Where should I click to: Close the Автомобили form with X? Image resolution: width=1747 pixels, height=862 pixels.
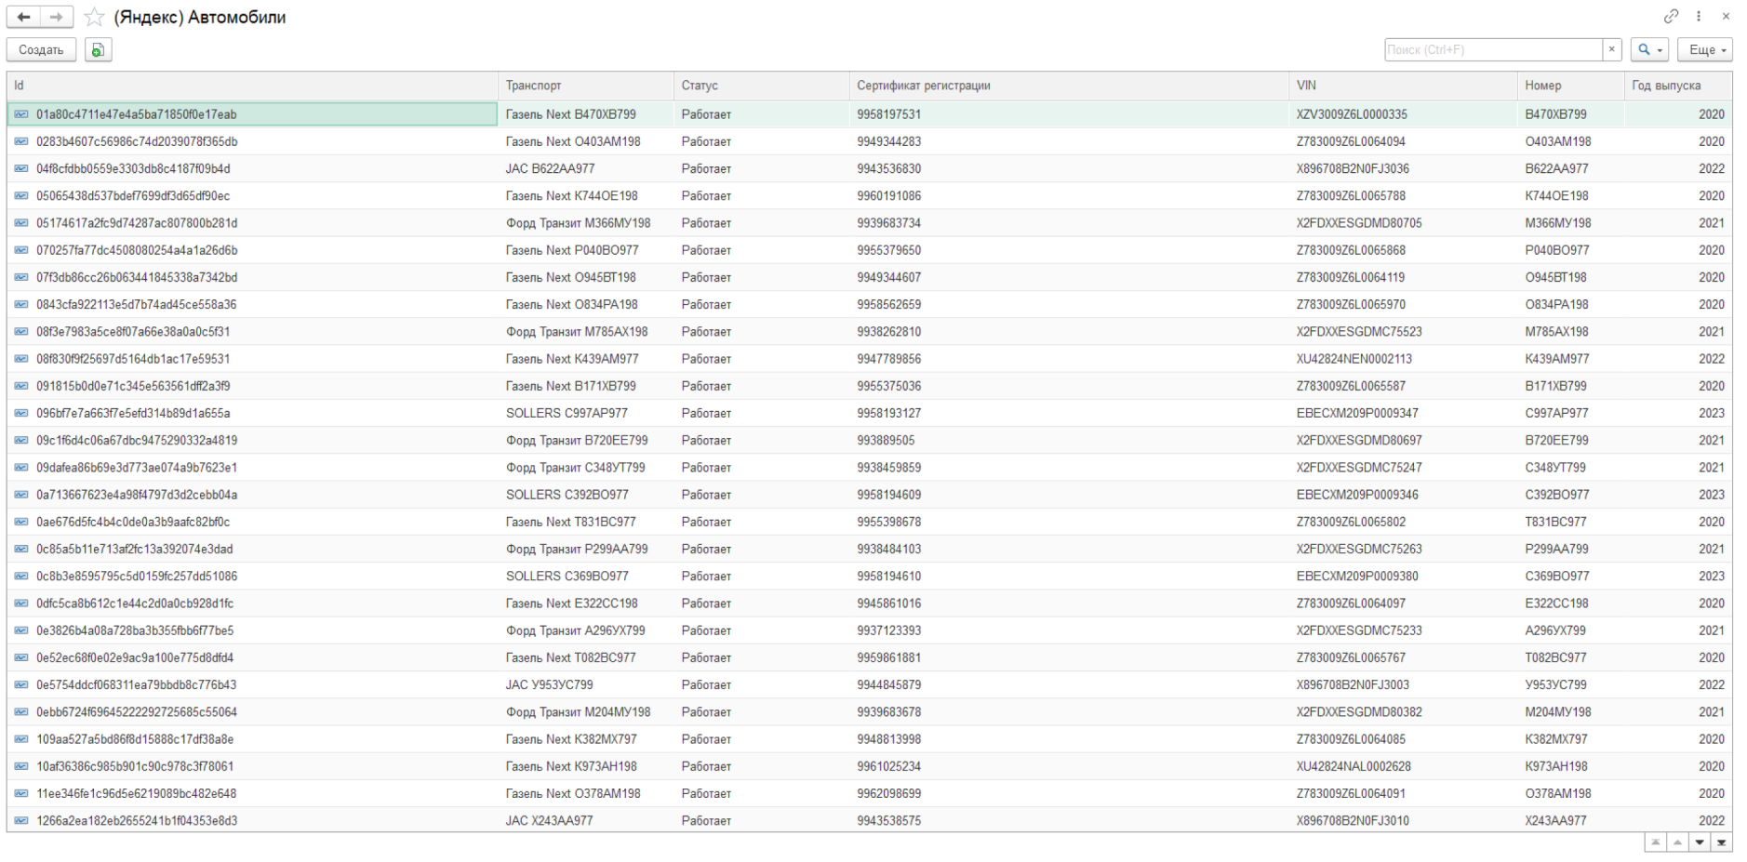click(x=1726, y=16)
